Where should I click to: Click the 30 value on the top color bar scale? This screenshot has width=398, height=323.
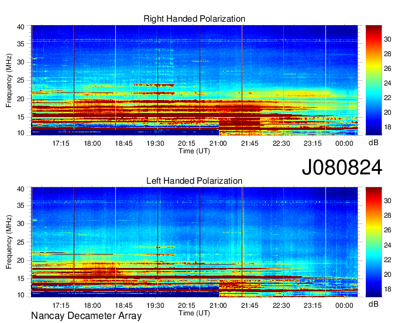(387, 39)
